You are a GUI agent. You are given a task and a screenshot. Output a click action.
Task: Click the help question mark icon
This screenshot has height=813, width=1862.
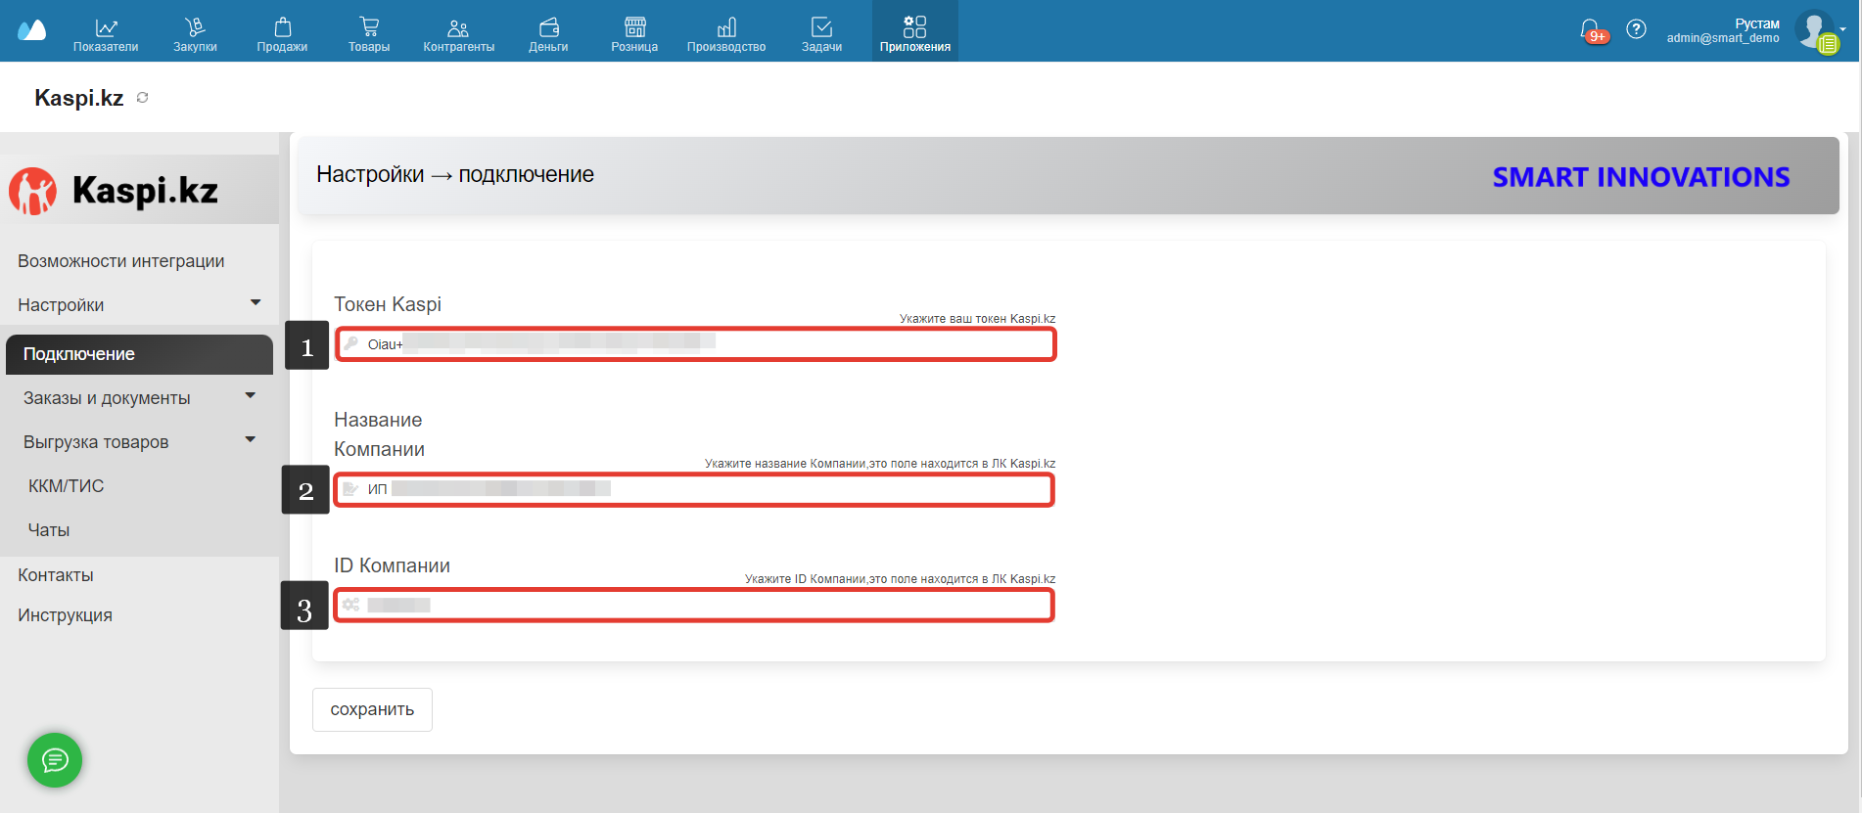pos(1636,29)
